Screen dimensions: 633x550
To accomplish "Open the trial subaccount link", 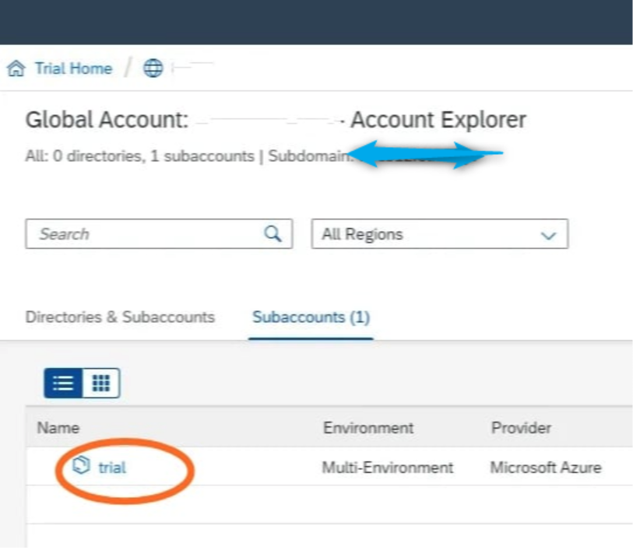I will 112,468.
